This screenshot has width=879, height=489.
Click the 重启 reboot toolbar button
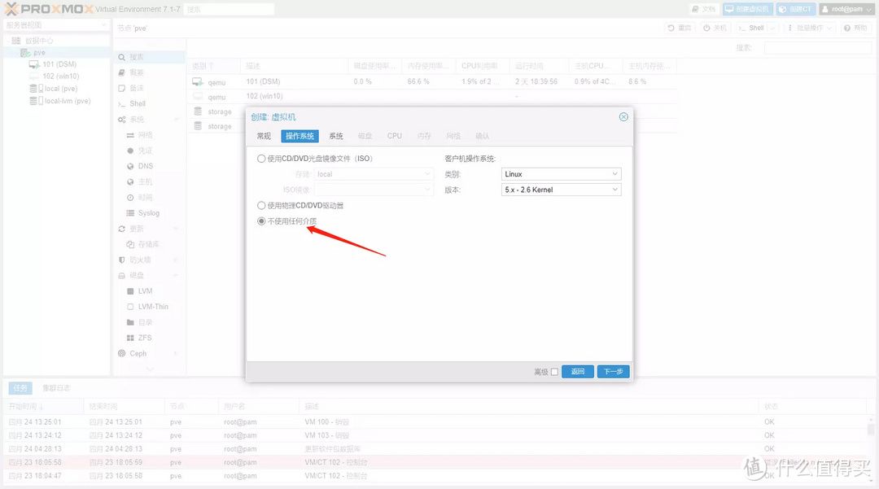click(680, 28)
